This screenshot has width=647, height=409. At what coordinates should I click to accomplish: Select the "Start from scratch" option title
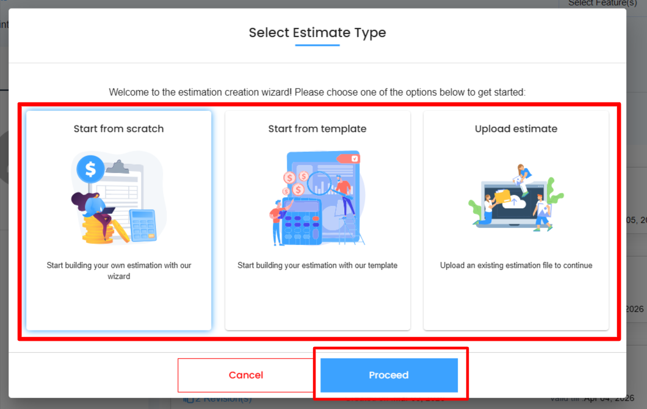click(x=118, y=129)
